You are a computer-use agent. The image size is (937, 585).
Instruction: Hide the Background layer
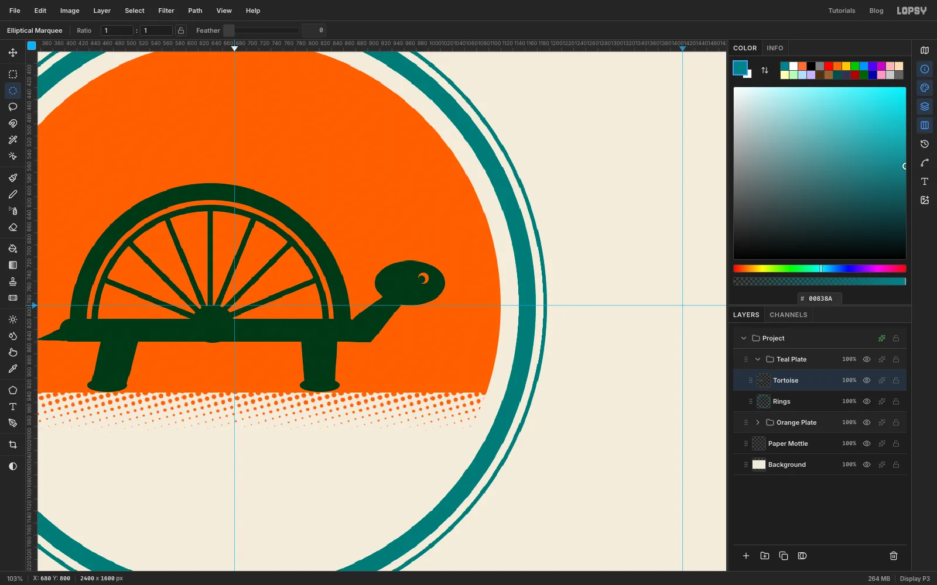point(867,464)
